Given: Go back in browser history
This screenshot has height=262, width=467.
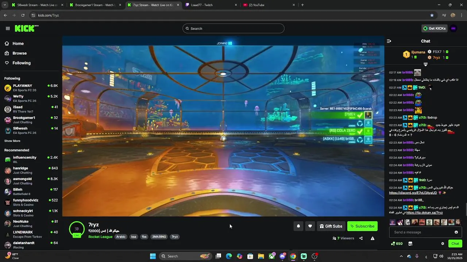Looking at the screenshot, I should tap(5, 15).
